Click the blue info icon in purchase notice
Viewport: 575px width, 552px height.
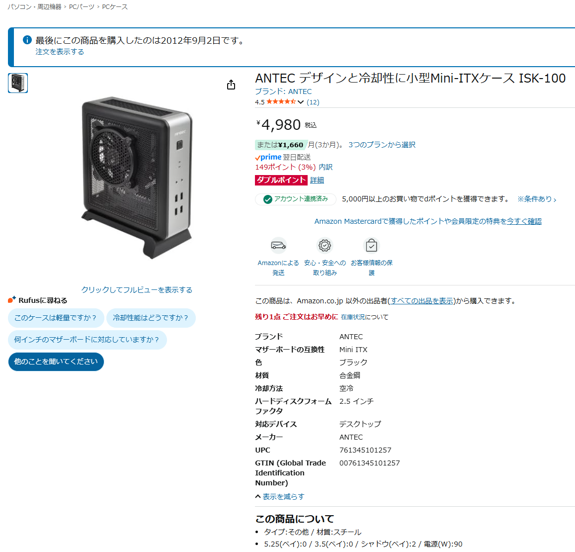(27, 40)
